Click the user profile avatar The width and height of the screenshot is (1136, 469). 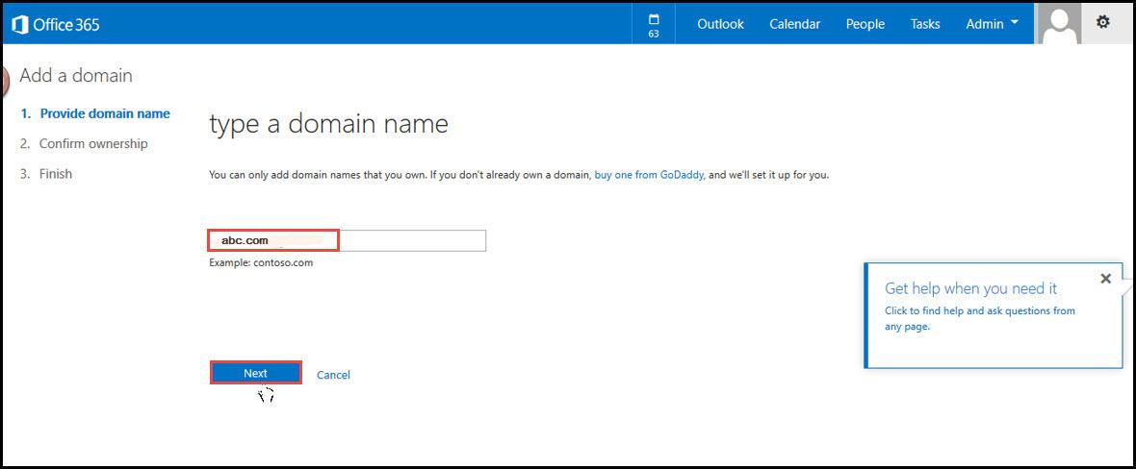1060,23
